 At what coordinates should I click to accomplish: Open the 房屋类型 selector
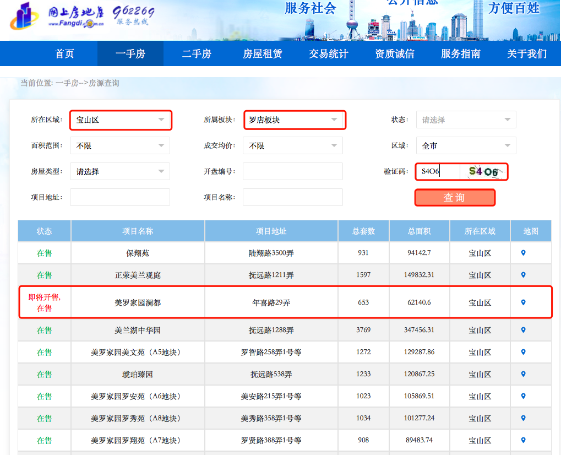pyautogui.click(x=120, y=171)
